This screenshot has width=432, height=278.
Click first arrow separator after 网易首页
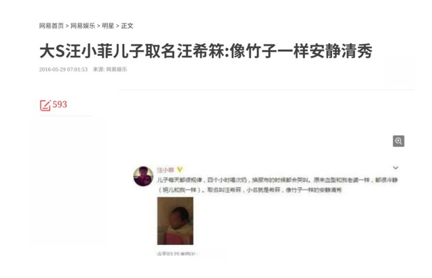tap(67, 26)
